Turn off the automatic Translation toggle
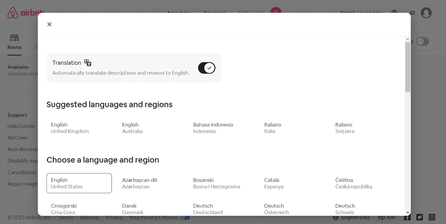The height and width of the screenshot is (224, 446). pyautogui.click(x=206, y=68)
